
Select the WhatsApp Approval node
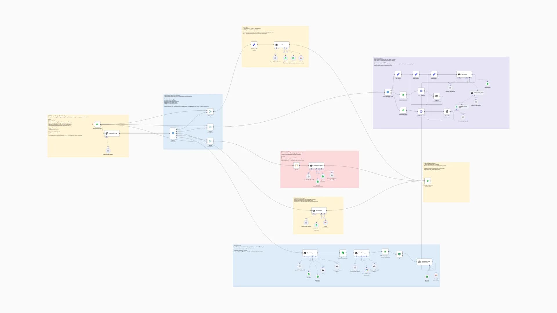385,252
